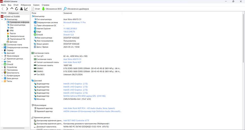Image resolution: width=245 pixels, height=130 pixels.
Task: Click the Forward navigation arrow
Action: [7, 9]
